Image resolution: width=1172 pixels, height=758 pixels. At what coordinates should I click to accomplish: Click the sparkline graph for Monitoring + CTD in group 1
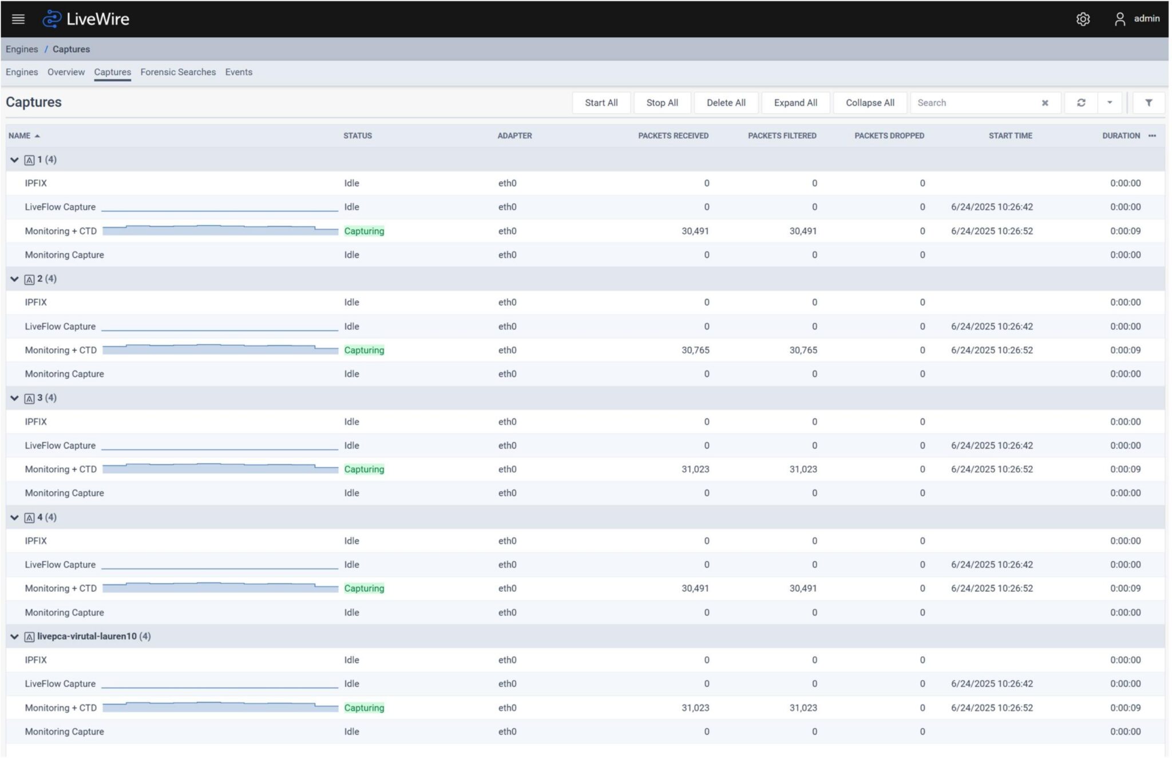click(220, 230)
